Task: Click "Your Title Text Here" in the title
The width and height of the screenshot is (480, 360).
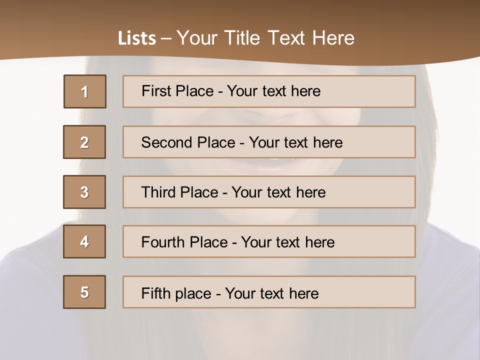Action: coord(265,38)
